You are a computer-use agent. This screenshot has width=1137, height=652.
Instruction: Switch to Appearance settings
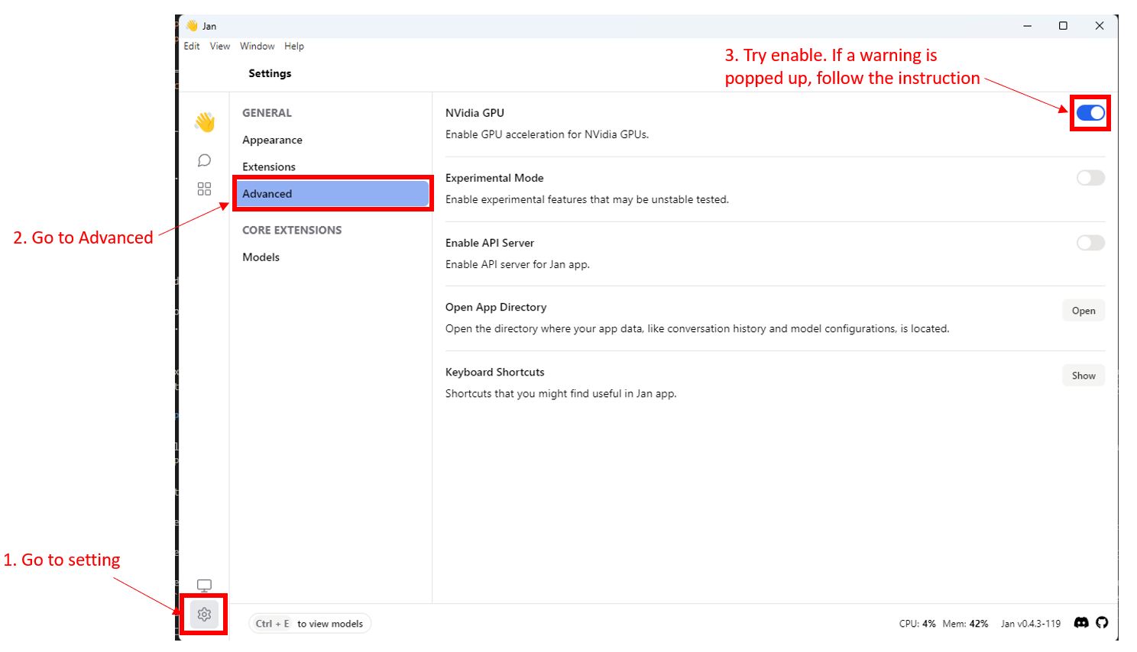click(271, 140)
